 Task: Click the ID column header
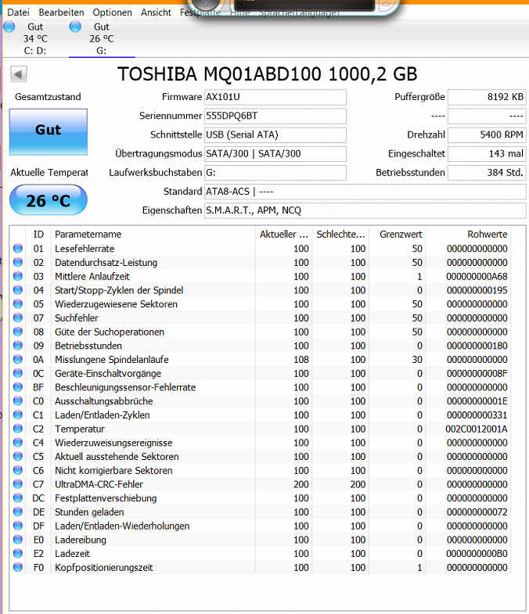[38, 234]
